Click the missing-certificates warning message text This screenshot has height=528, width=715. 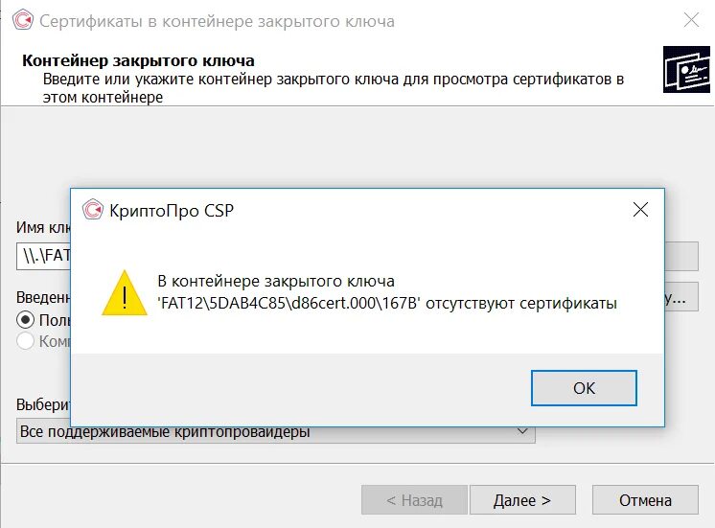click(387, 292)
